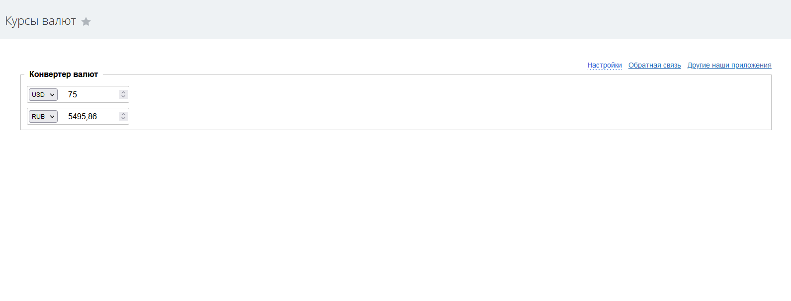Open the Другие наши приложения link
Viewport: 791px width, 301px height.
coord(729,65)
